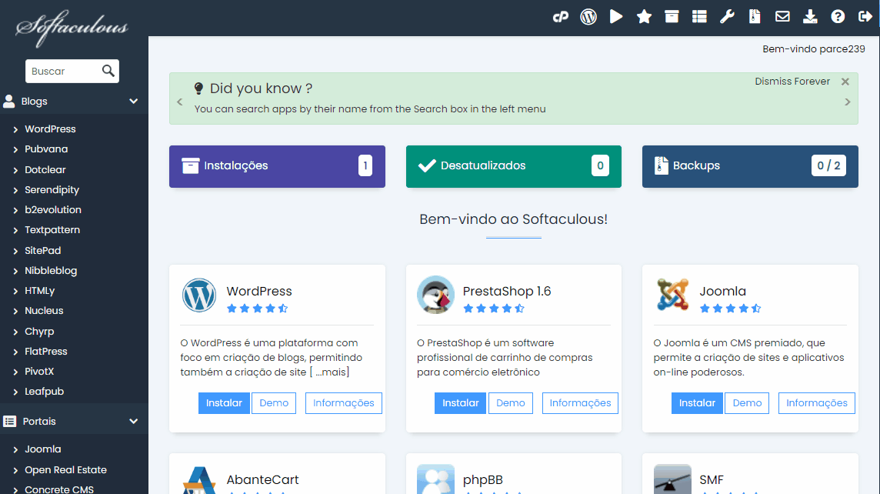880x494 pixels.
Task: Expand SitePad sidebar item
Action: pos(15,251)
